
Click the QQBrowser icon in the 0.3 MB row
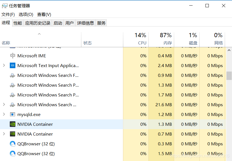(13, 144)
